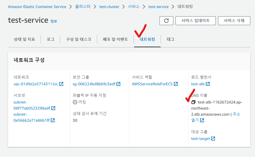Click the refresh icon button
Image resolution: width=255 pixels, height=157 pixels.
coord(166,21)
